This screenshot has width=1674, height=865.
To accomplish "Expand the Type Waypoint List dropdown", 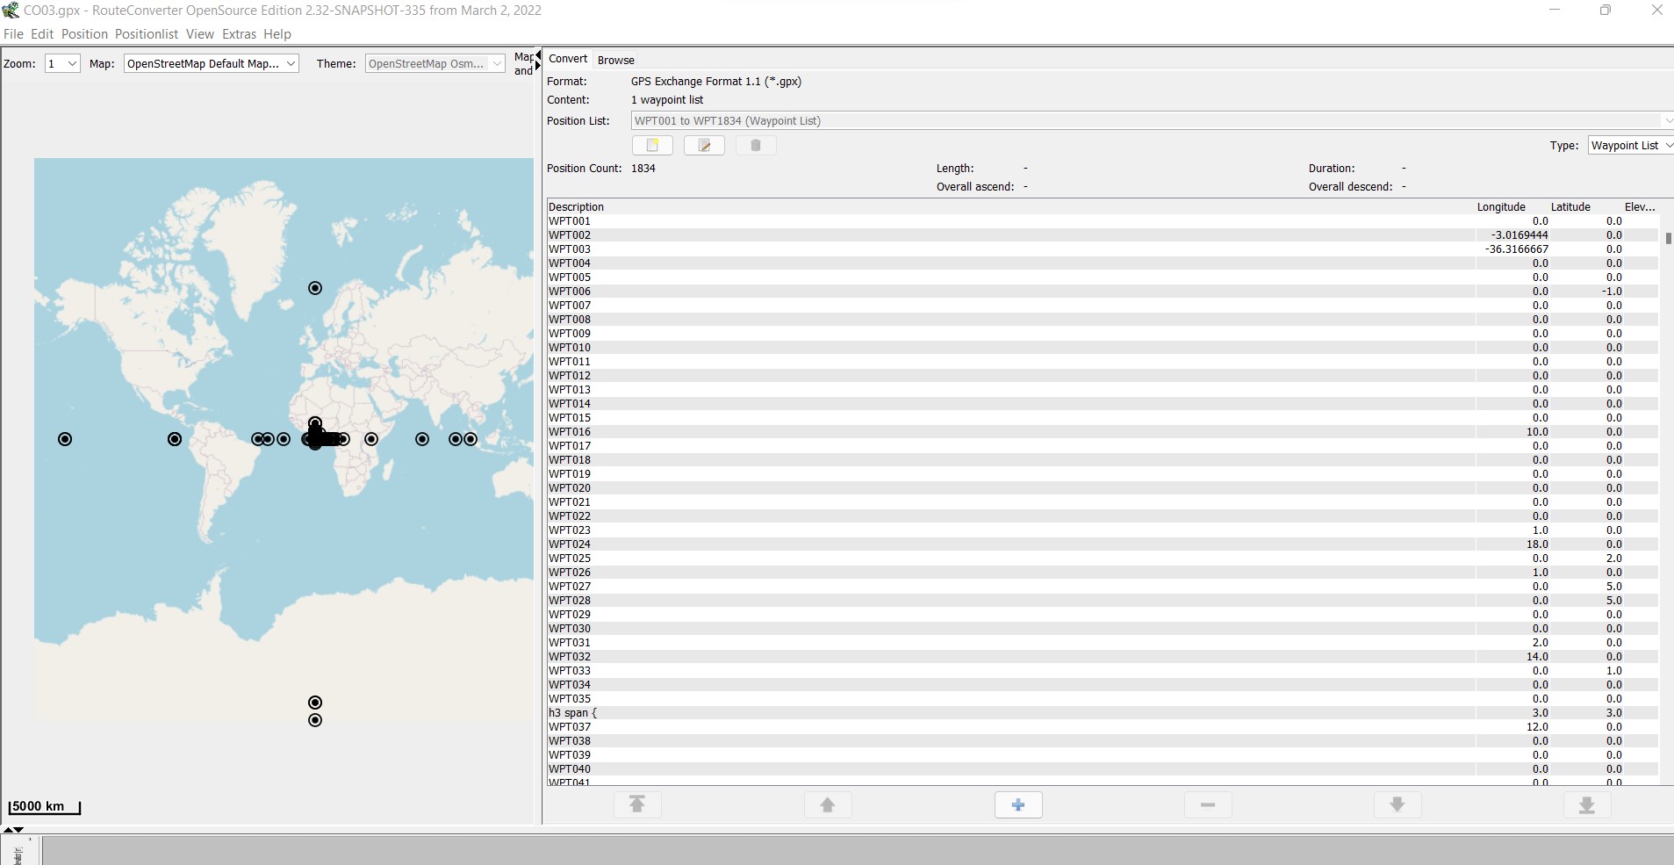I will click(1630, 145).
